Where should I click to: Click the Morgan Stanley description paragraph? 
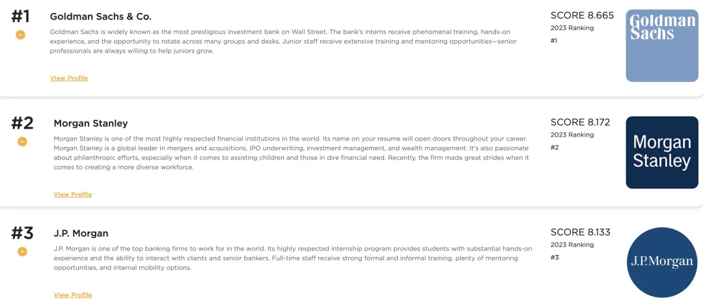pos(292,152)
